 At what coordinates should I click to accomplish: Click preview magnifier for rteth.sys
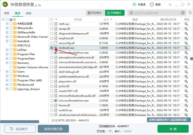click(x=186, y=24)
